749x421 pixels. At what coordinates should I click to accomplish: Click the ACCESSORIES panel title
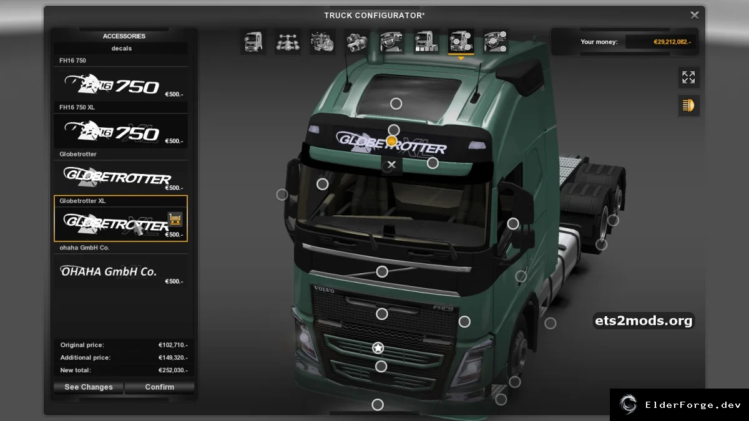pos(124,36)
